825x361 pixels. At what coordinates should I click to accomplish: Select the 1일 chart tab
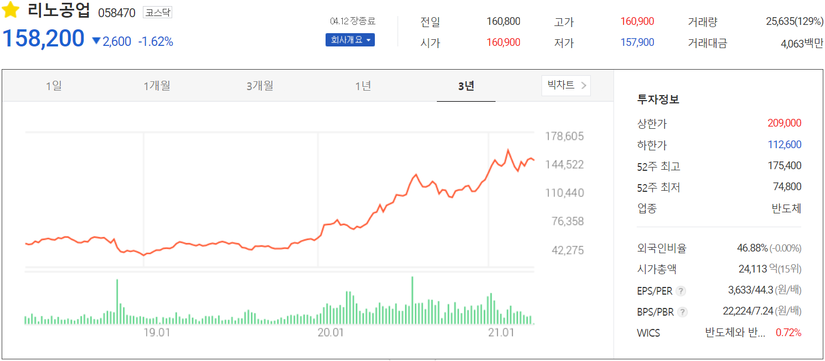54,86
